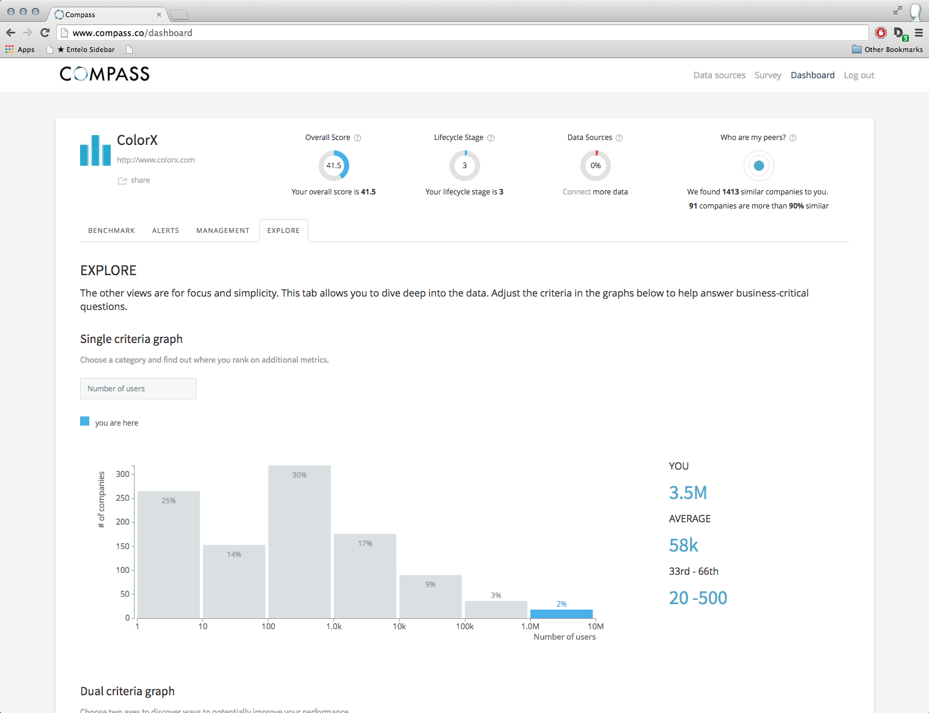
Task: Open a new browser tab
Action: [x=179, y=15]
